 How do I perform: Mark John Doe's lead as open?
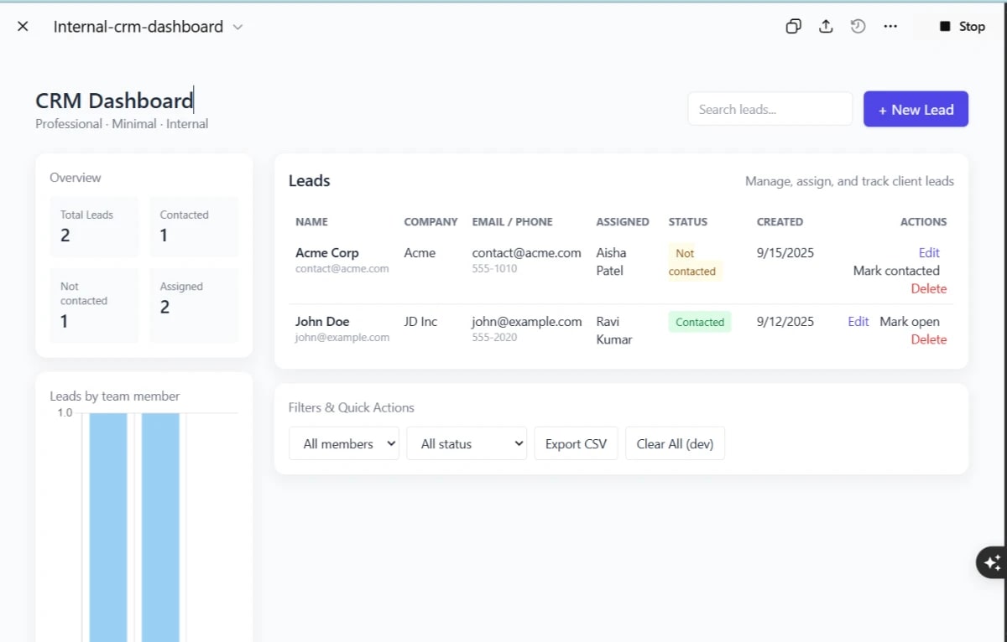click(909, 321)
